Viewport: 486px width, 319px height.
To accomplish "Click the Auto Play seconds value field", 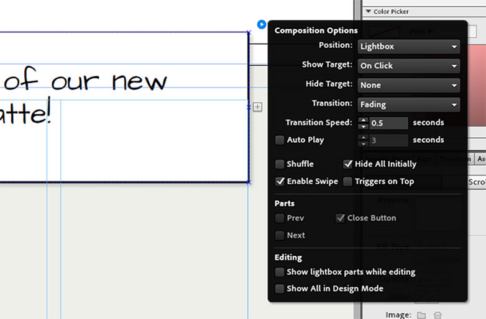I will [x=388, y=140].
